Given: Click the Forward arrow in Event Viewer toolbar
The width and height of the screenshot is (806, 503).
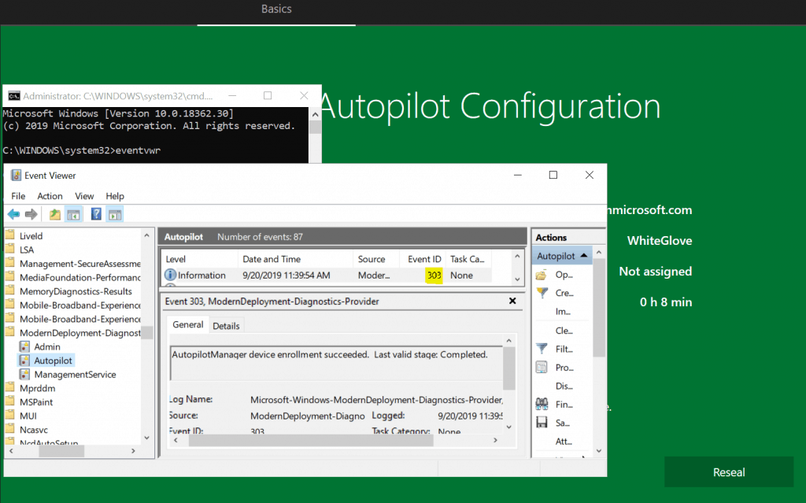Looking at the screenshot, I should click(31, 214).
